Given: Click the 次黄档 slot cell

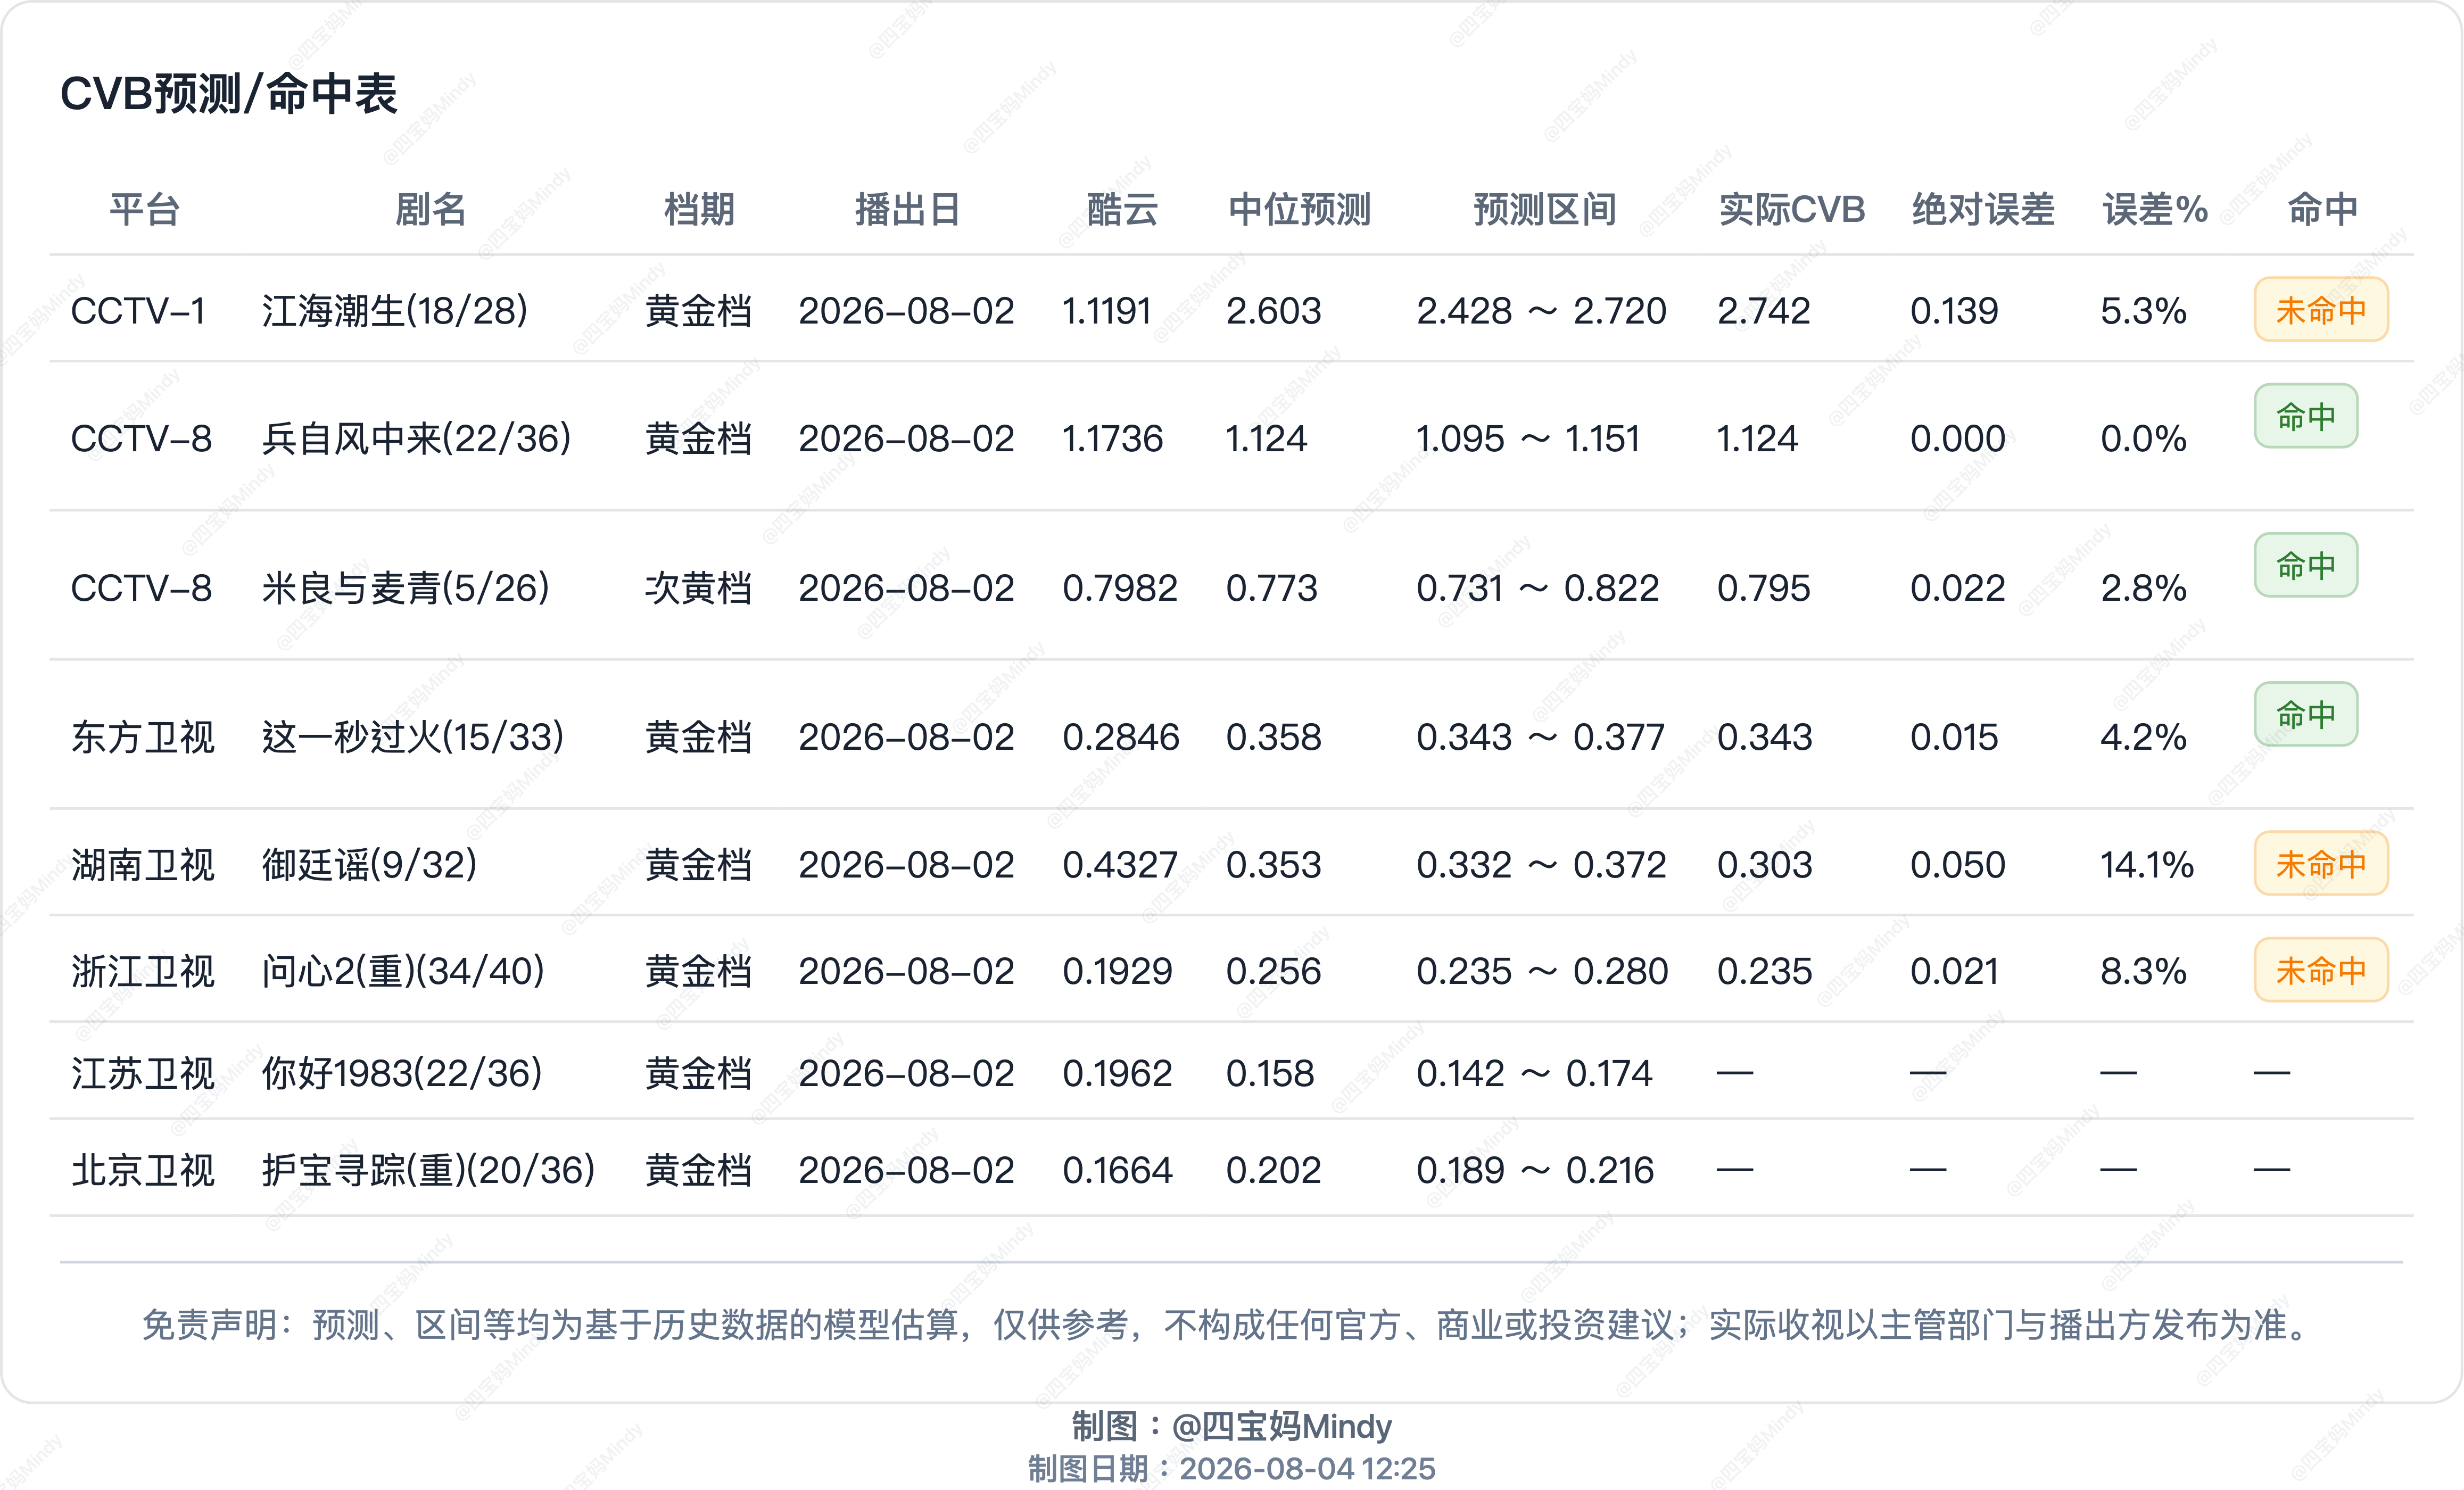Looking at the screenshot, I should (698, 587).
